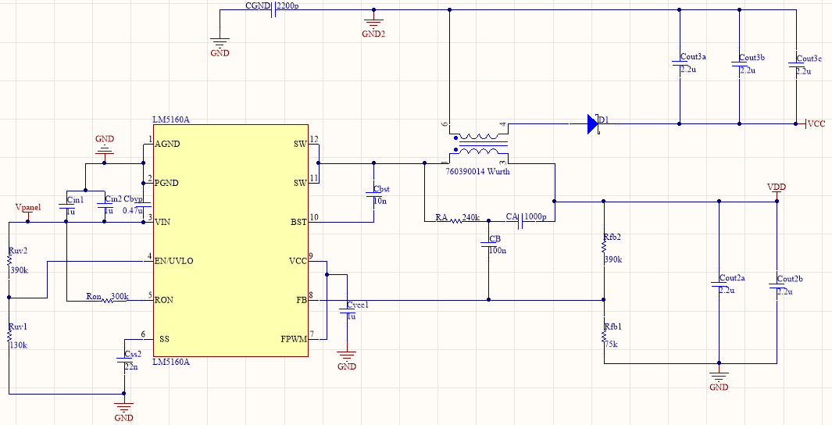Select the EN/UVLO pin label

coord(174,261)
